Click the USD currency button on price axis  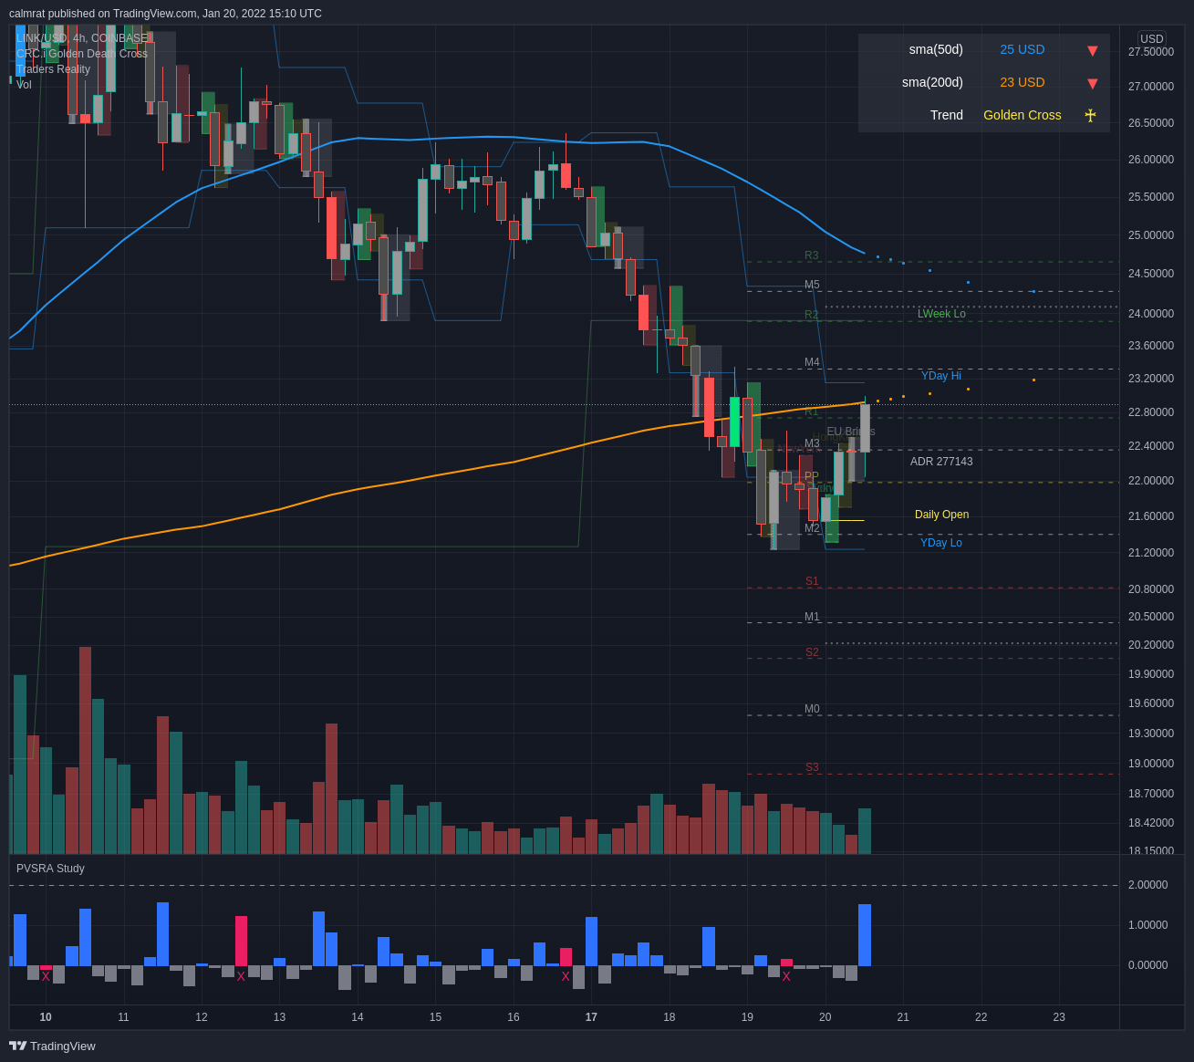pos(1152,39)
